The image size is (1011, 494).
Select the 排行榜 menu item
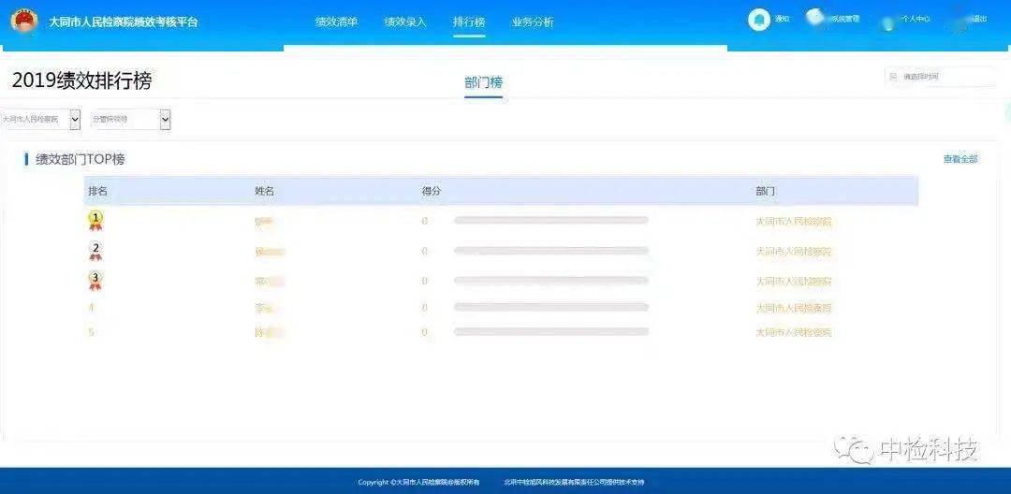(x=469, y=22)
